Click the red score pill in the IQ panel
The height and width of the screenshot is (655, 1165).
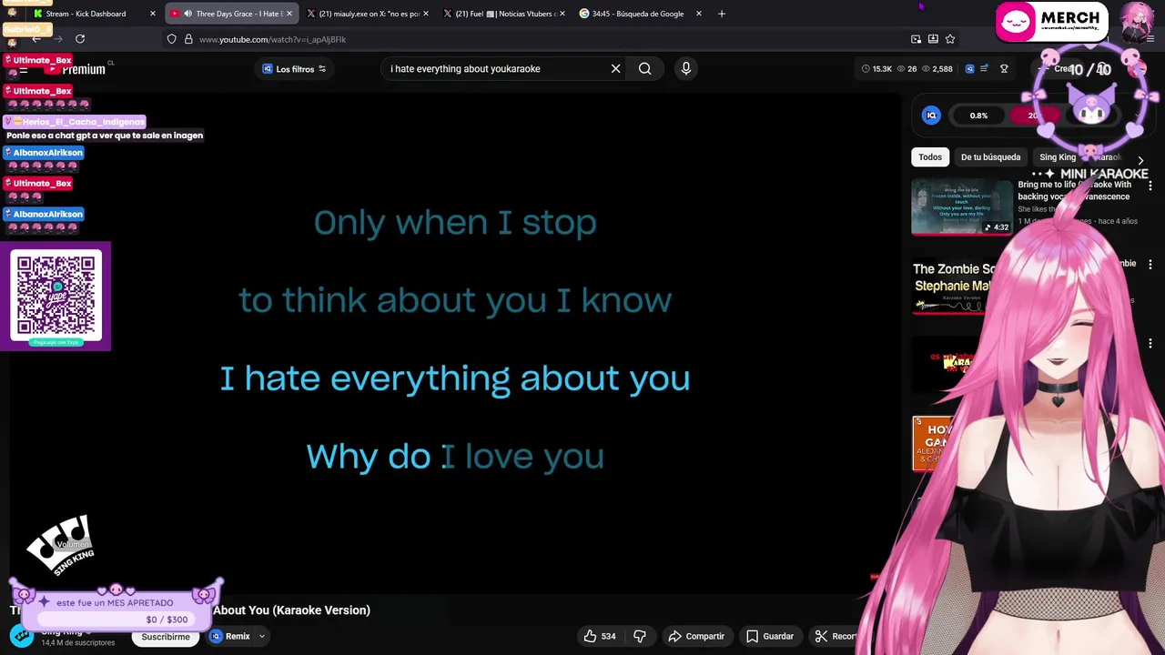coord(1035,116)
